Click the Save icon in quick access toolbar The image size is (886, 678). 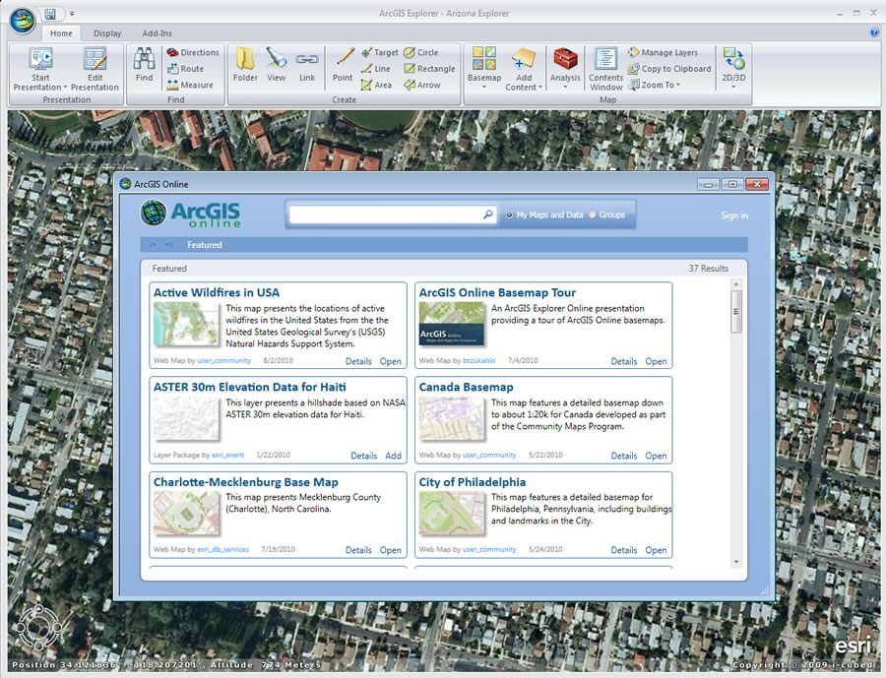pyautogui.click(x=50, y=14)
